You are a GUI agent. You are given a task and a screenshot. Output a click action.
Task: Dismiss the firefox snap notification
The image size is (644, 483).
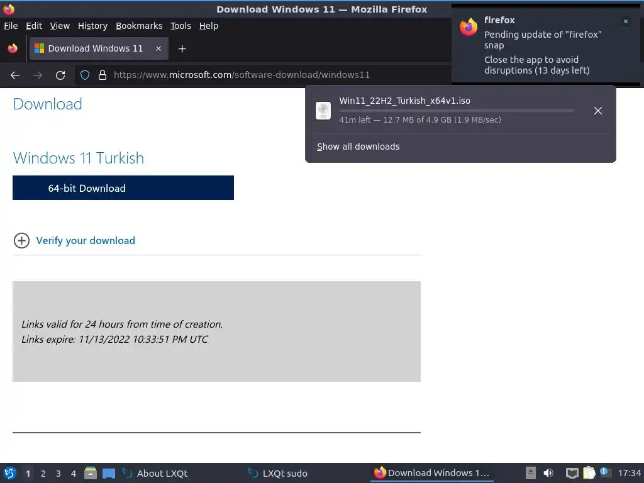tap(626, 21)
